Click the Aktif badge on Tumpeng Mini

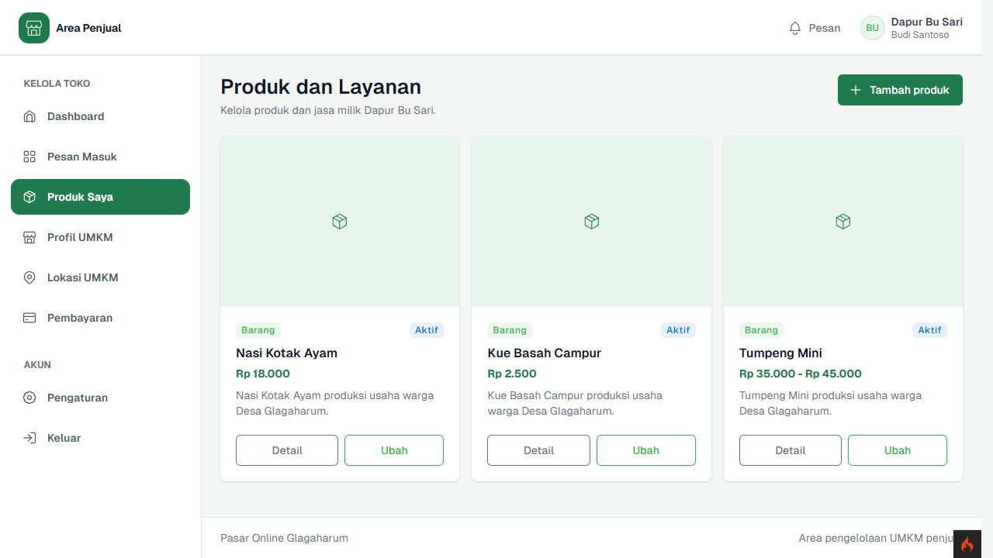click(x=929, y=330)
